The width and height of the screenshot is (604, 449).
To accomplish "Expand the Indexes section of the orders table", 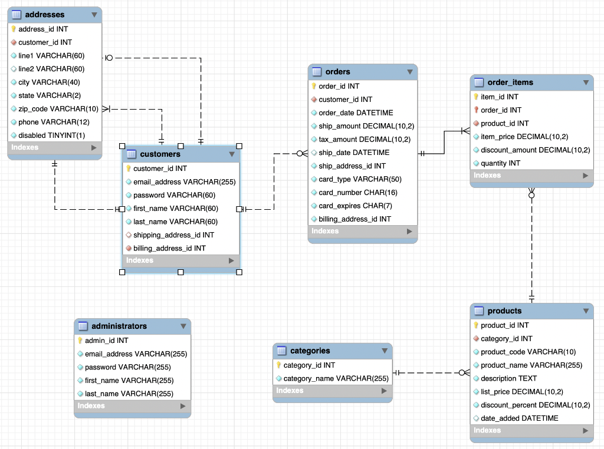I will (409, 232).
